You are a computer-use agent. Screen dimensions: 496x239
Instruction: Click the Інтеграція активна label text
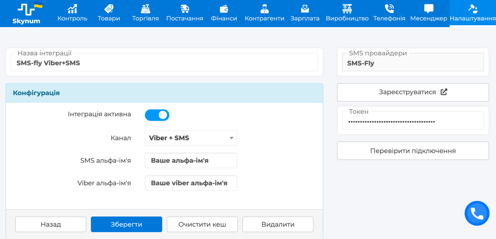coord(100,114)
